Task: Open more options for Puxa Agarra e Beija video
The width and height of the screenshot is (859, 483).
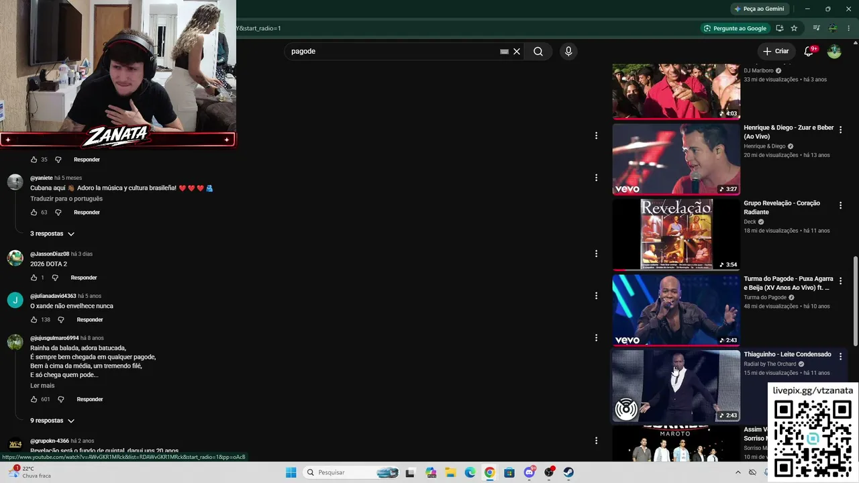Action: tap(840, 281)
